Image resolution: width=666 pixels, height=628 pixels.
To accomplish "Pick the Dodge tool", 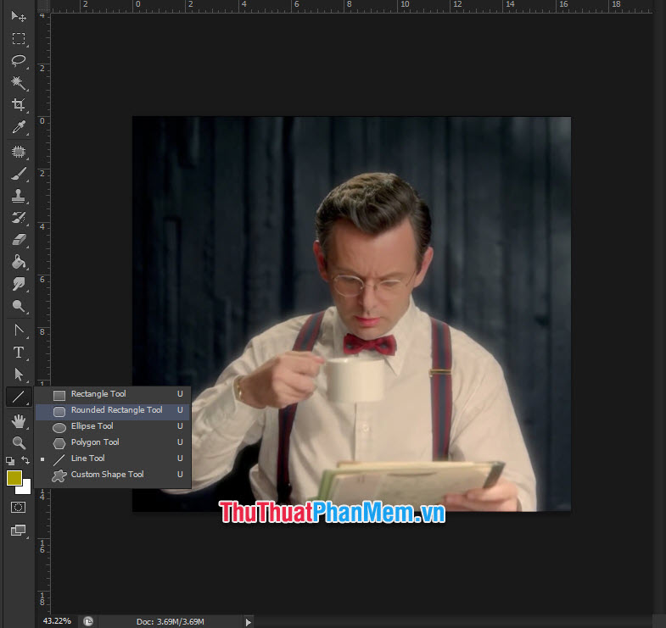I will [x=19, y=306].
